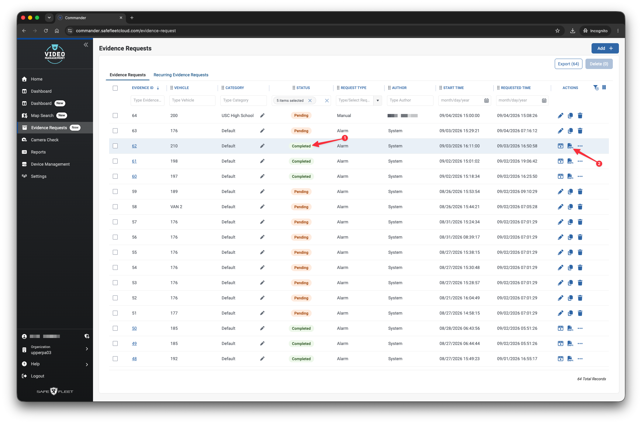The height and width of the screenshot is (424, 642).
Task: Click the clear filters funnel icon
Action: (596, 88)
